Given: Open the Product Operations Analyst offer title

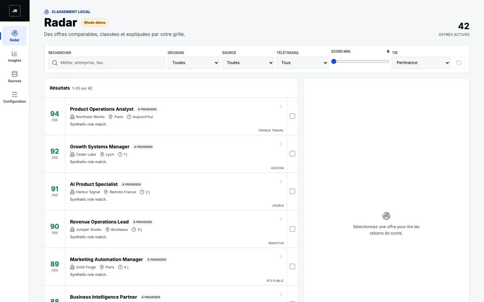Looking at the screenshot, I should (102, 109).
